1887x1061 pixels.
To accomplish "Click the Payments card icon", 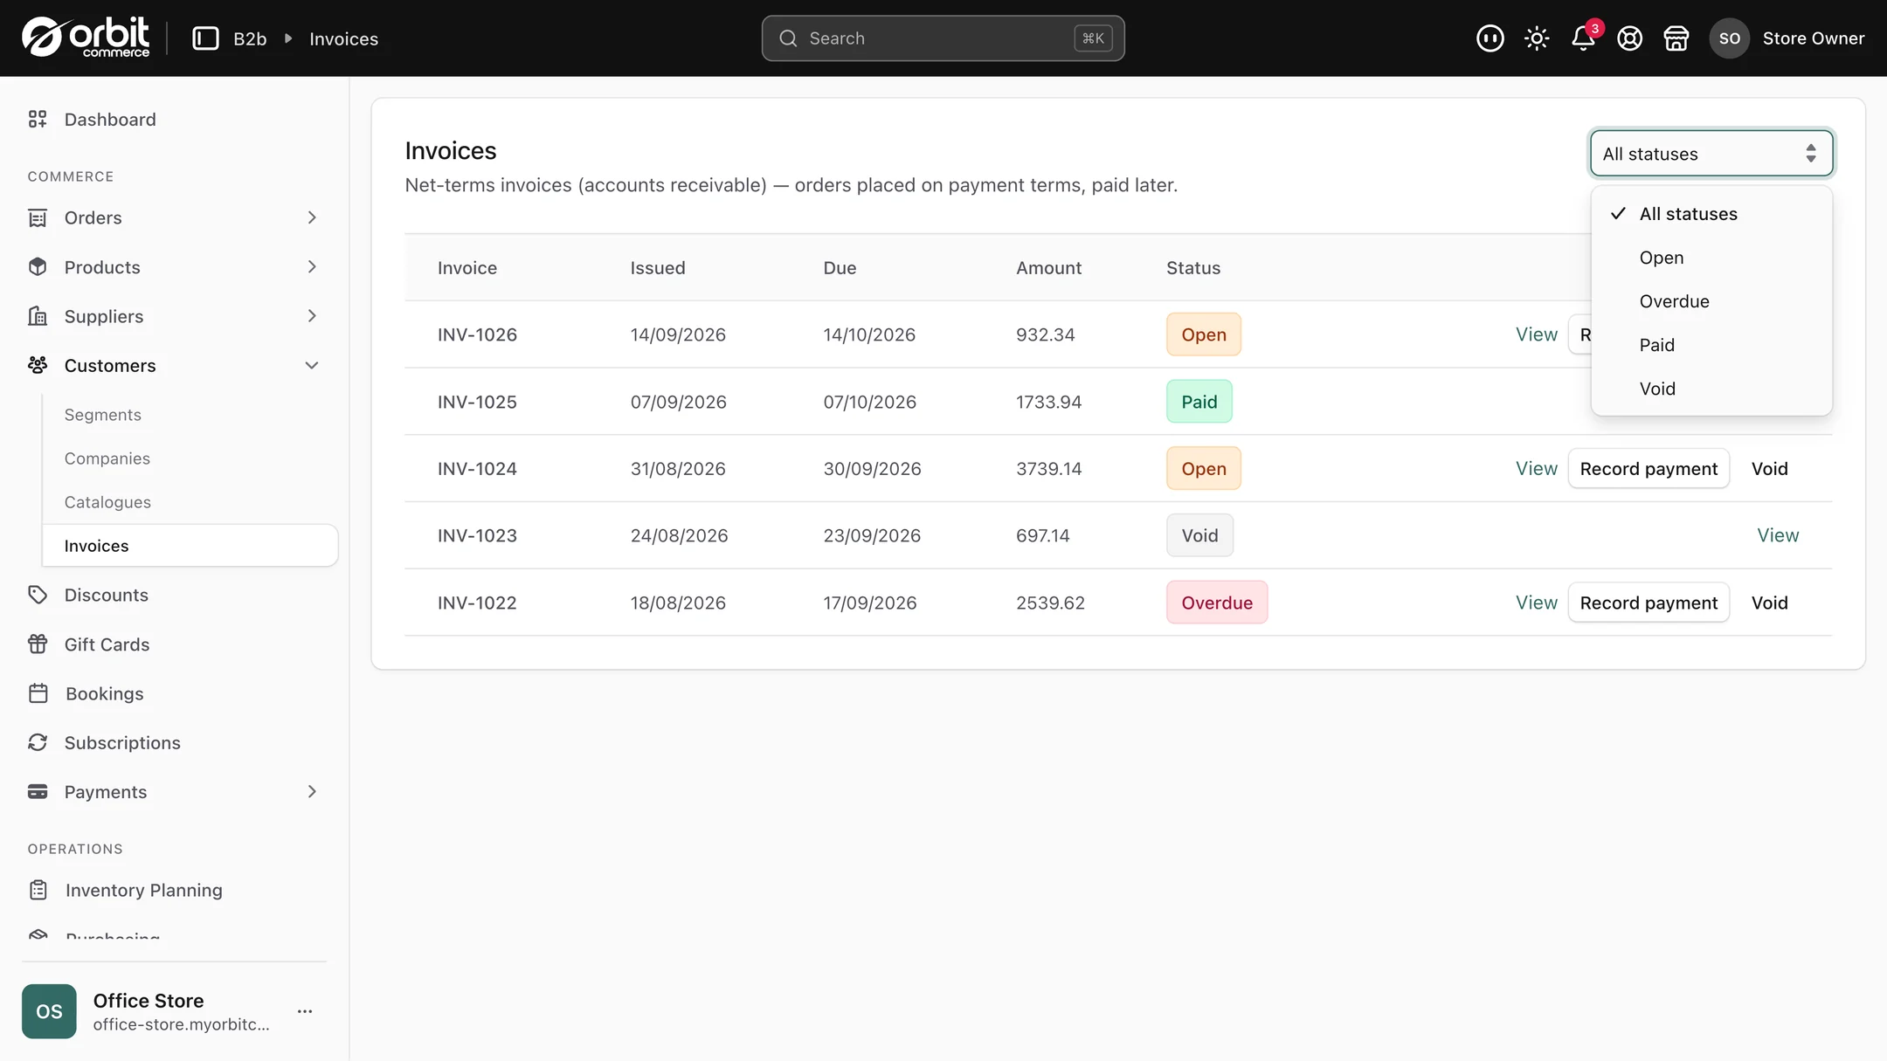I will click(x=38, y=791).
